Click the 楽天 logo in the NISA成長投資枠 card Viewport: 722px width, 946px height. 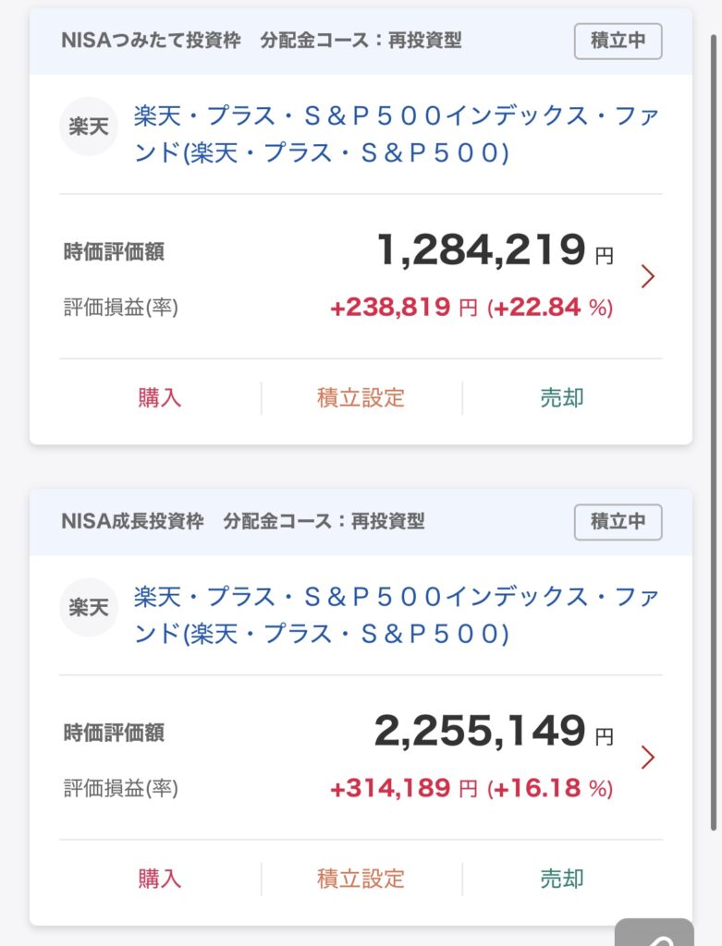tap(89, 607)
